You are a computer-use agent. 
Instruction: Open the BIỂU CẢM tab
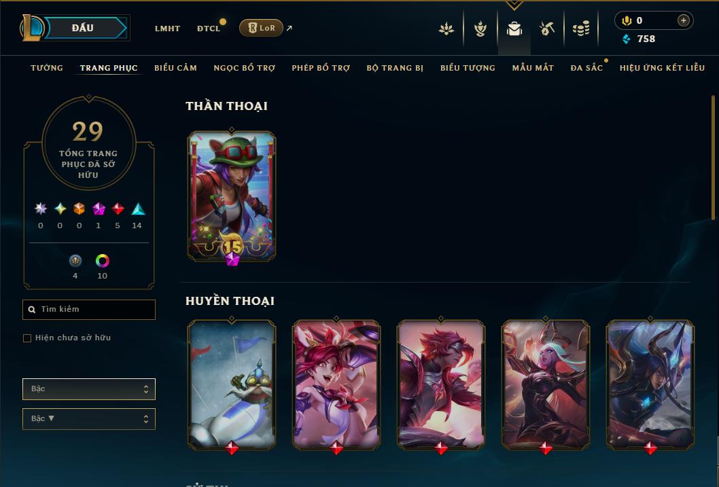pos(175,68)
